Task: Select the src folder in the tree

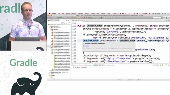Action: 53,77
